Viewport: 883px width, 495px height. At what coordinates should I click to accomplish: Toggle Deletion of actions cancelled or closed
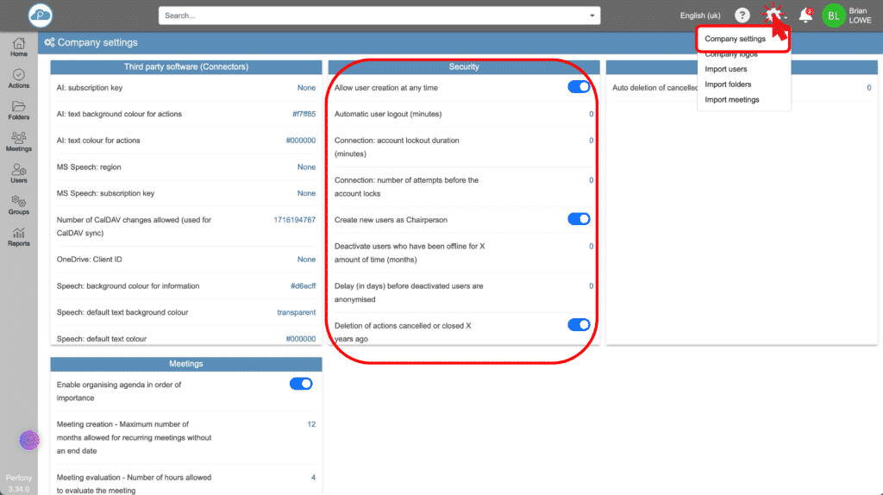(x=579, y=325)
